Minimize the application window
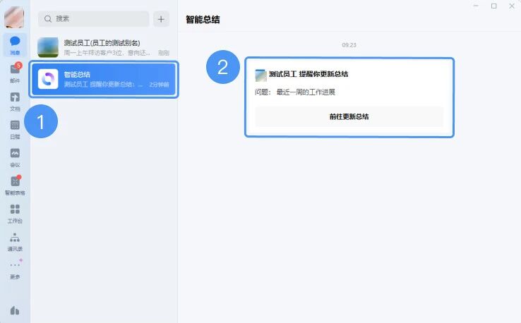 pyautogui.click(x=477, y=6)
